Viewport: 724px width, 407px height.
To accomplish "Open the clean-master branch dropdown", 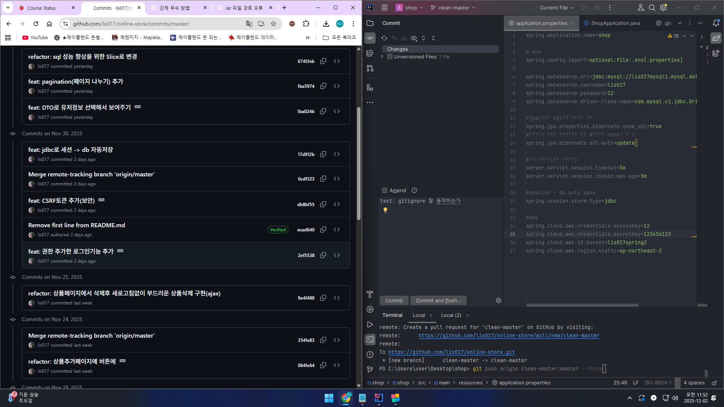I will coord(453,8).
